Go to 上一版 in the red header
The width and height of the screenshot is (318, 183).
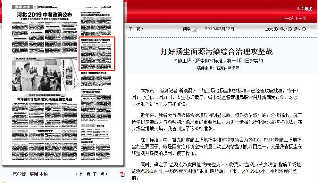pyautogui.click(x=287, y=18)
